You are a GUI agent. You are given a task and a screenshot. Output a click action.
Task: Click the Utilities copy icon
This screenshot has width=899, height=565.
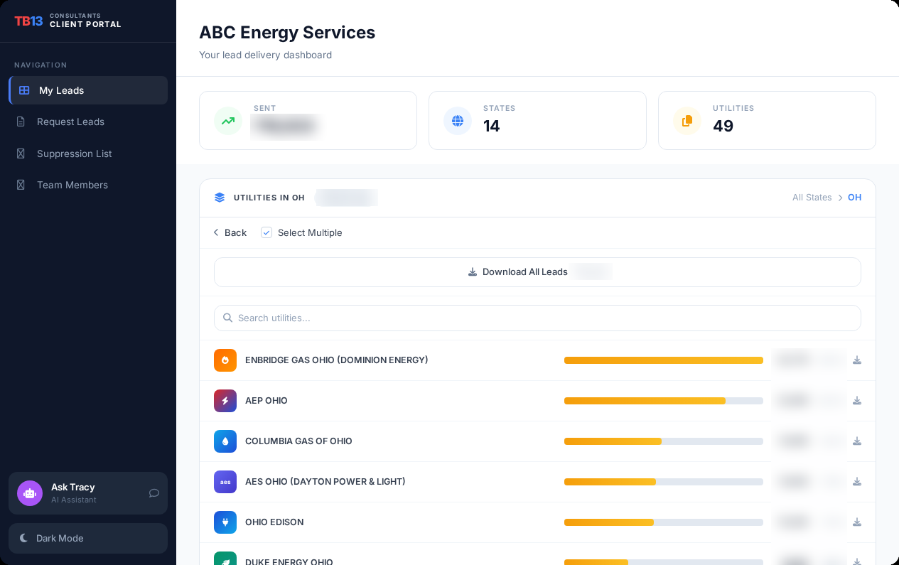coord(687,121)
